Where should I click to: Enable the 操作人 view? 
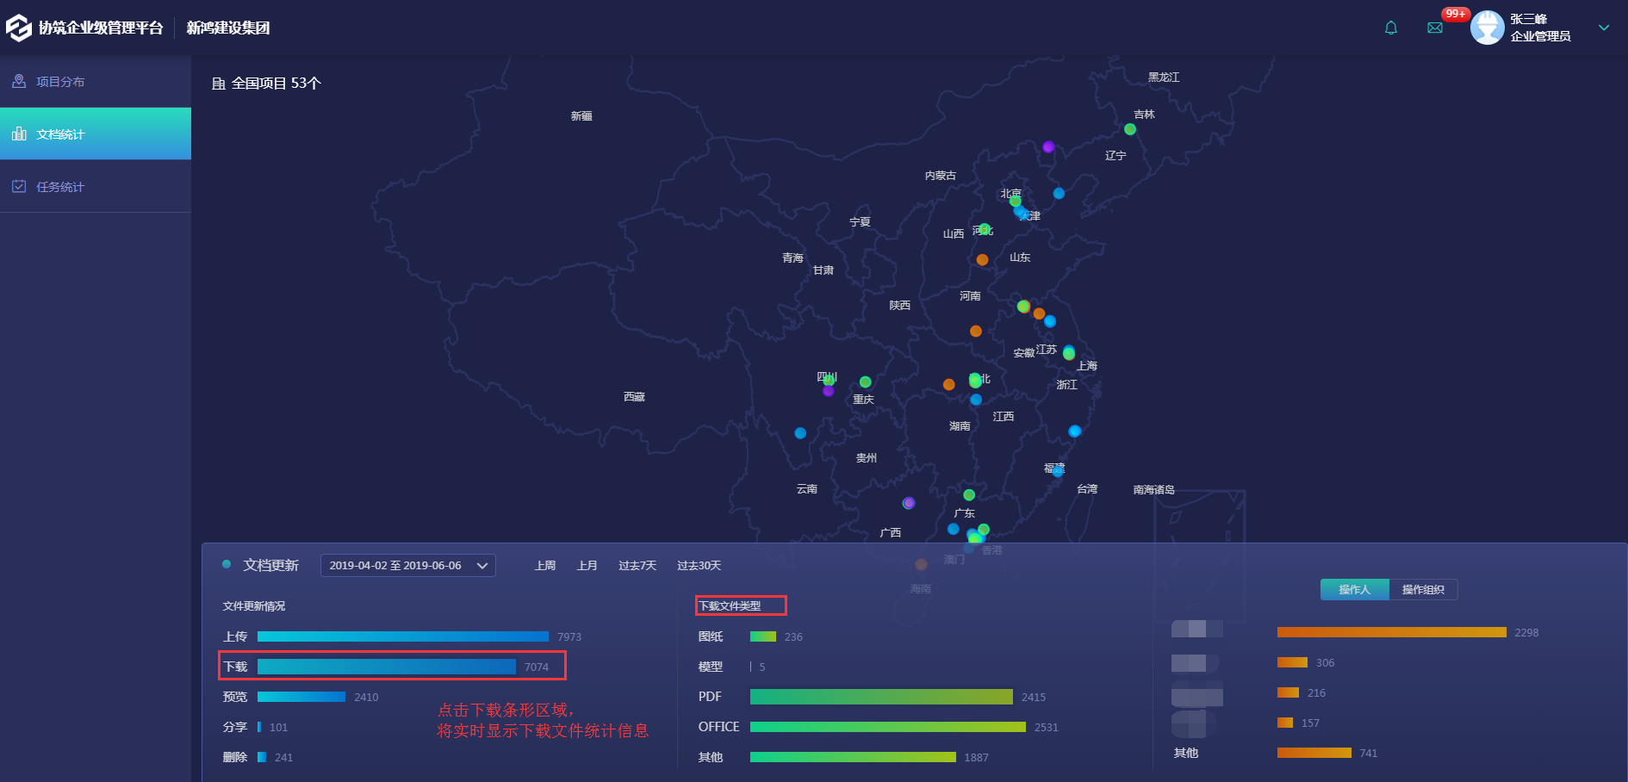point(1354,589)
